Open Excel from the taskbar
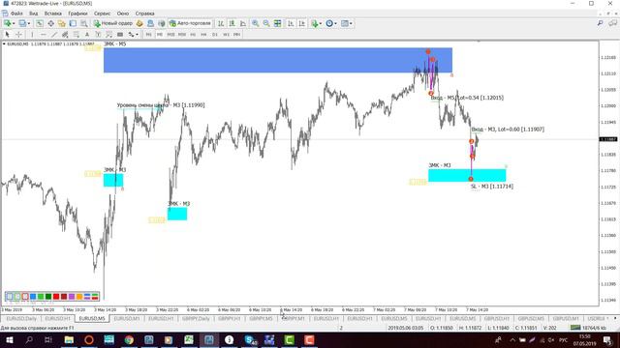Image resolution: width=620 pixels, height=348 pixels. (x=189, y=339)
